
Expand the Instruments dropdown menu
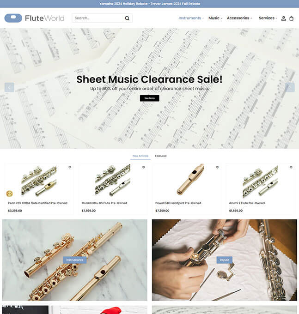(191, 18)
